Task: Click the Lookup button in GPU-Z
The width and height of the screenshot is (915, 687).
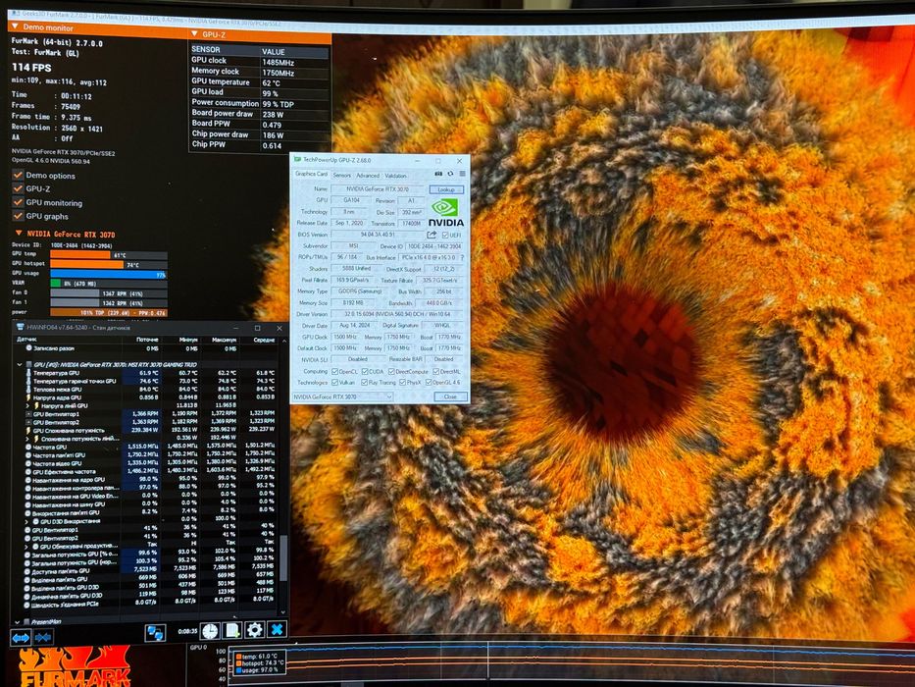Action: tap(446, 189)
